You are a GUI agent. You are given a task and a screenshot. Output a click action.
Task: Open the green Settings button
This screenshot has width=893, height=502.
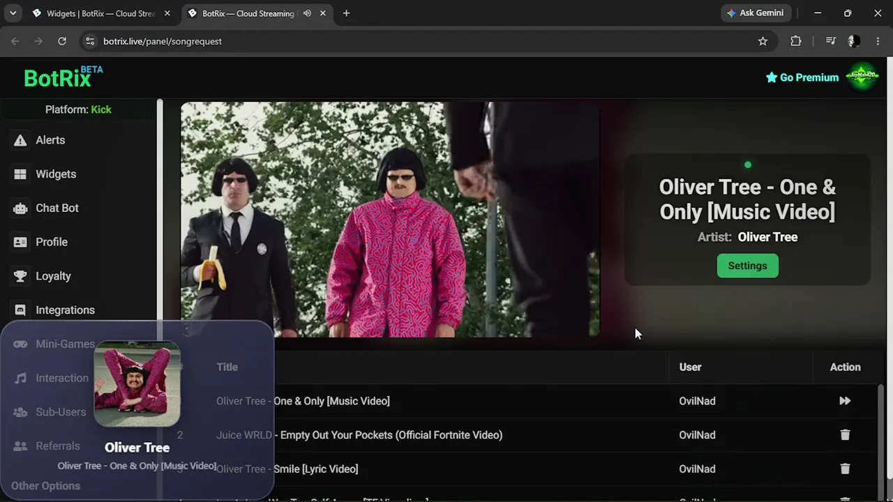[747, 266]
